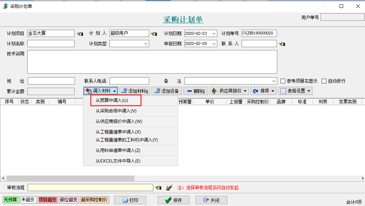The height and width of the screenshot is (206, 365).
Task: Expand the 表格设置 dropdown
Action: coord(295,91)
